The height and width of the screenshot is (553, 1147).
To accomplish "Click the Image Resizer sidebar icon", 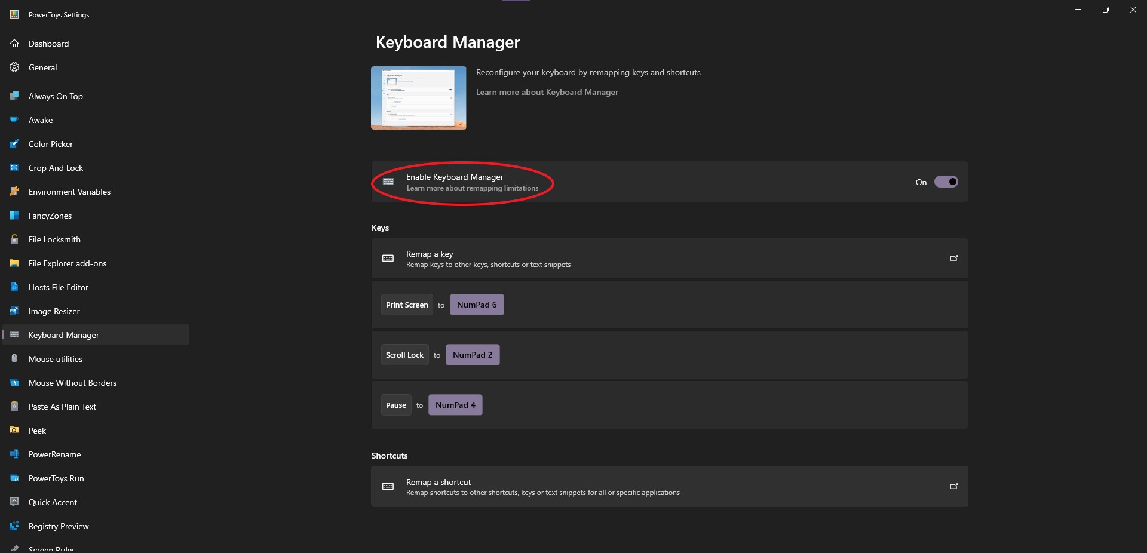I will (x=14, y=311).
